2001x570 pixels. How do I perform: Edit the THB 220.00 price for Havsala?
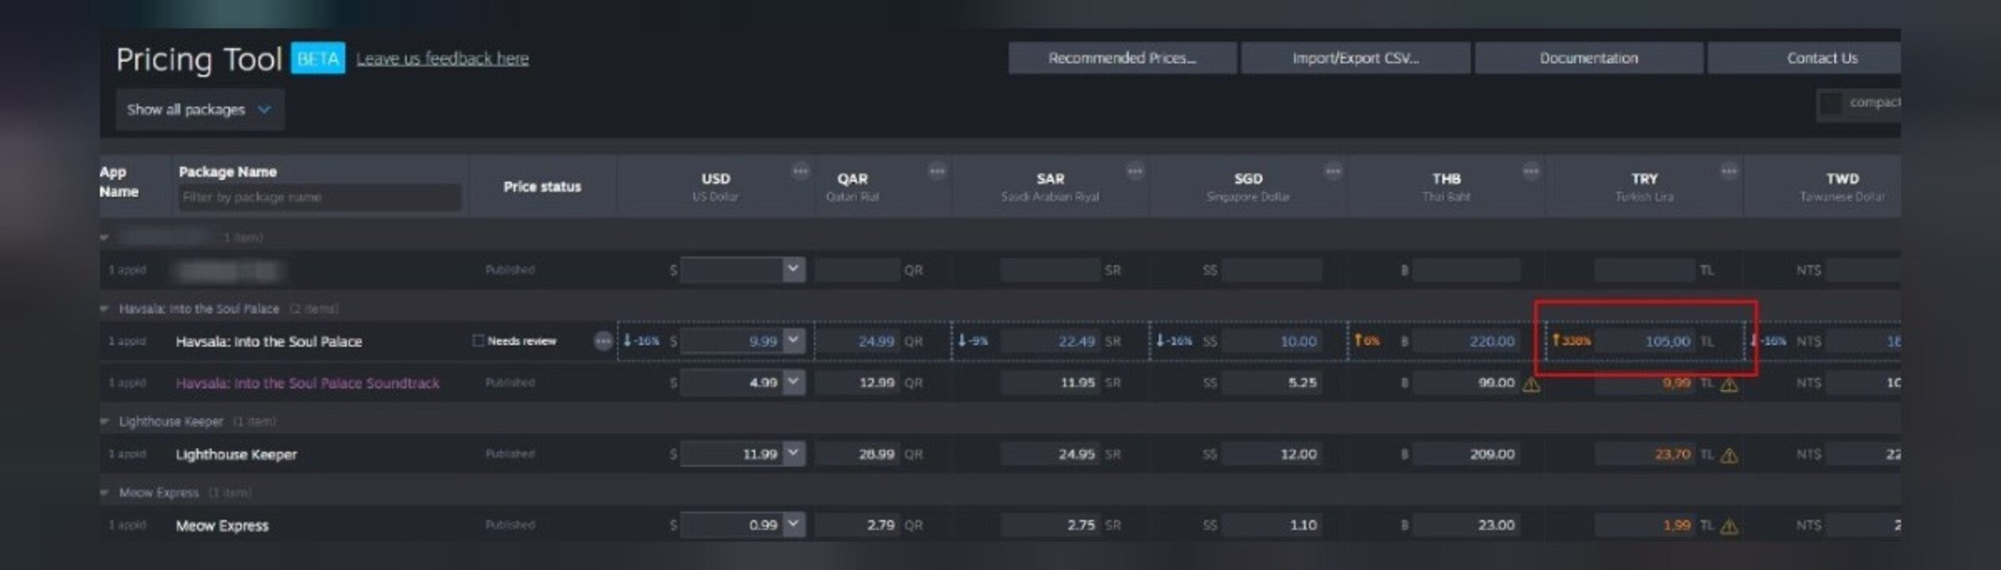pos(1466,341)
